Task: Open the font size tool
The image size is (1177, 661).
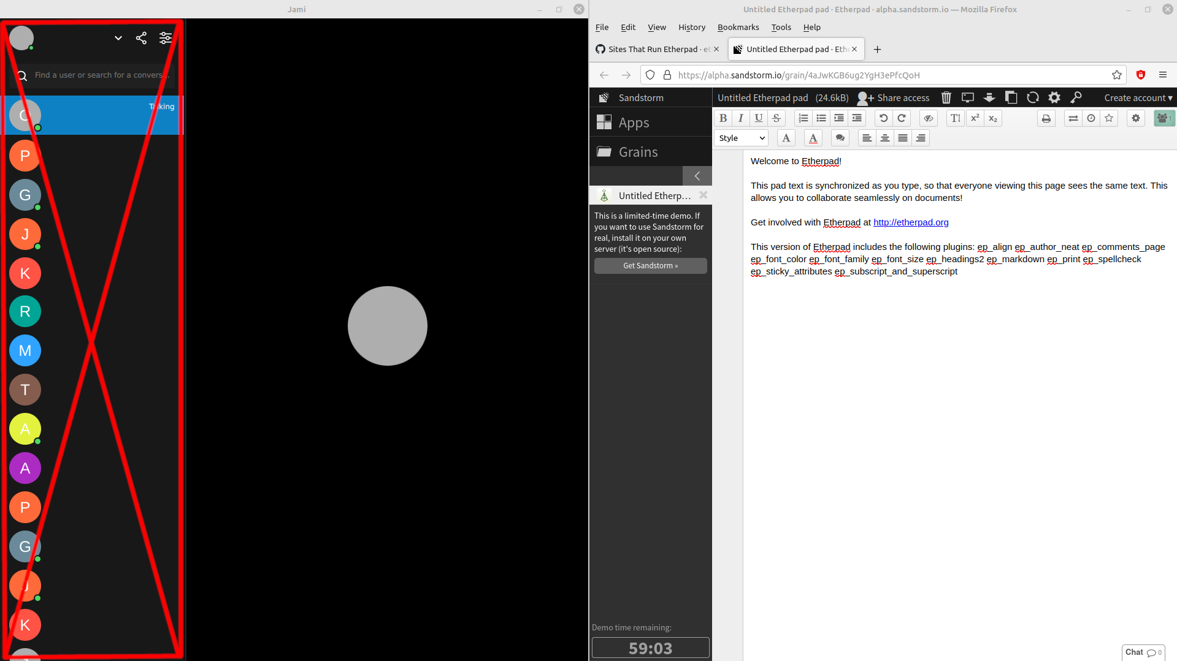Action: 956,118
